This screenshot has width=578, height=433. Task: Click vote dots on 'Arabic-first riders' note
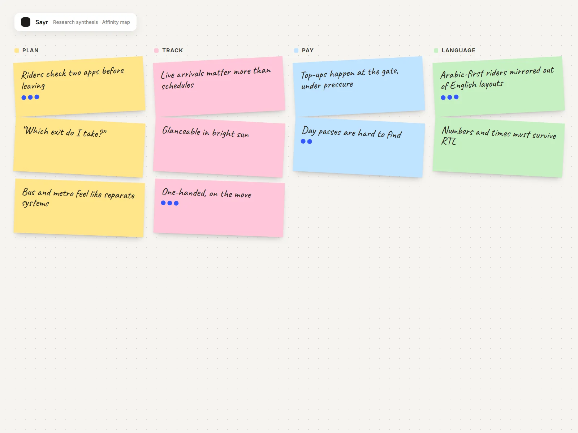tap(450, 97)
